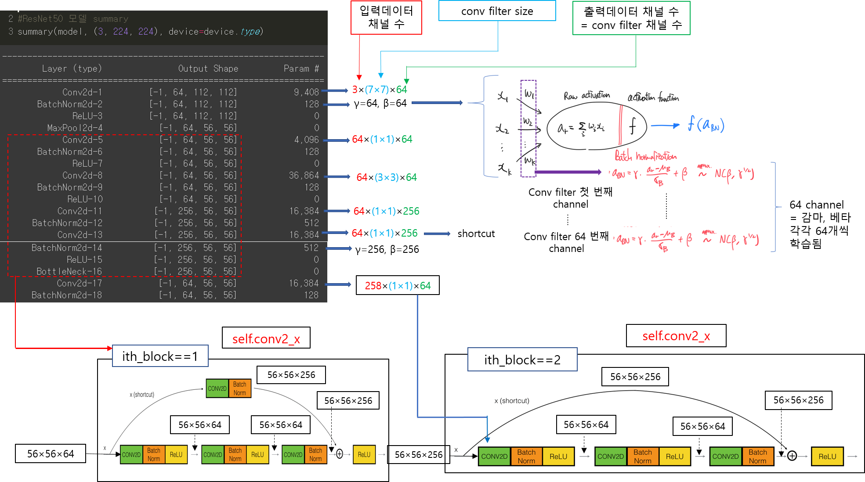Select the ith_block==1 label box

[x=160, y=356]
